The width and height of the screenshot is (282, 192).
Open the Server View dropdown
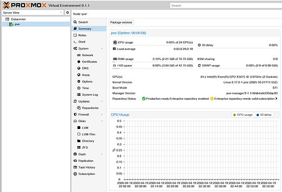click(x=61, y=13)
